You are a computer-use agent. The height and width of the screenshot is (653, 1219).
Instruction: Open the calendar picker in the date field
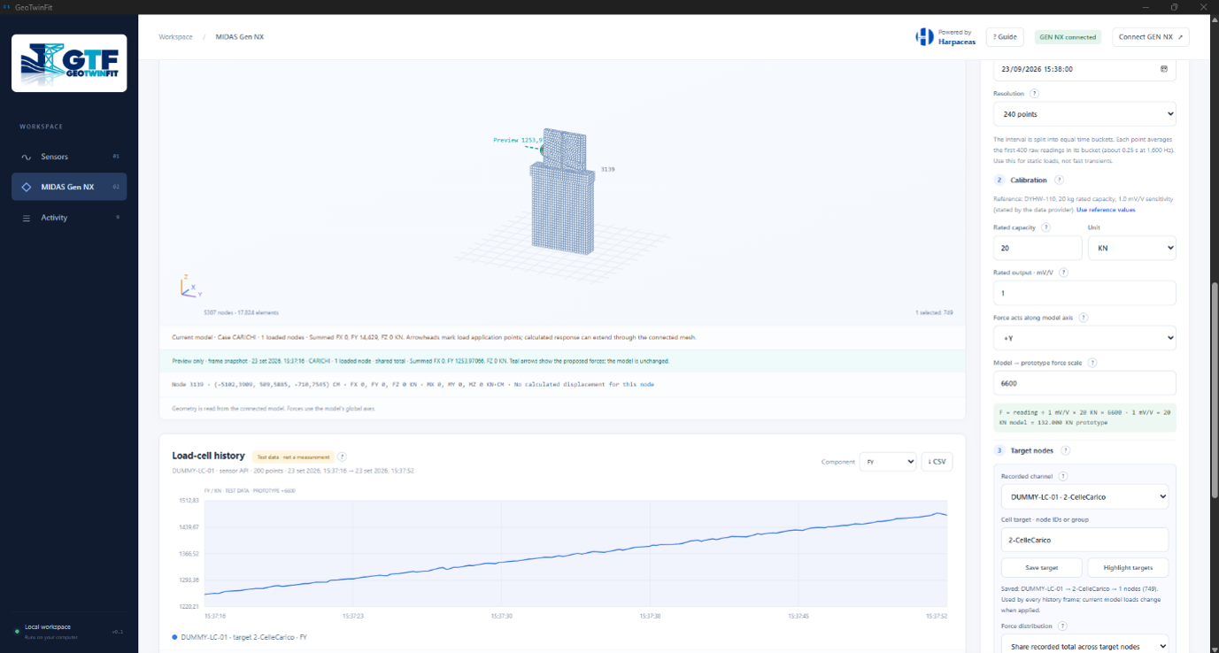click(x=1163, y=68)
